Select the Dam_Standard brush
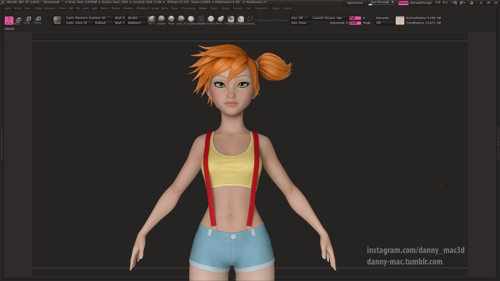Viewport: 500px width, 281px height. click(x=181, y=20)
